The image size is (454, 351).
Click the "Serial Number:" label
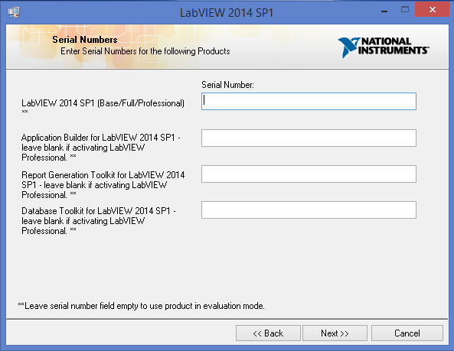tap(227, 85)
